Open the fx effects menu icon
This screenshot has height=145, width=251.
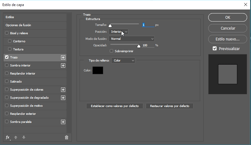(8, 138)
